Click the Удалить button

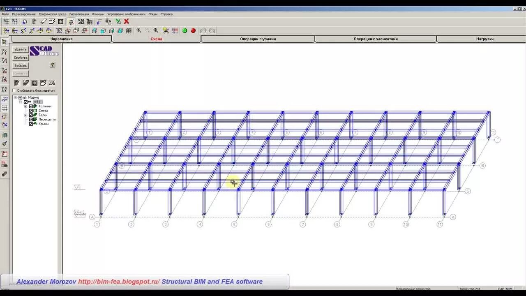21,49
